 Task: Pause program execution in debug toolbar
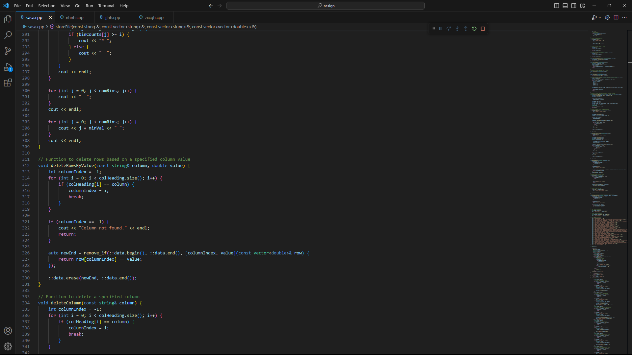pos(440,29)
